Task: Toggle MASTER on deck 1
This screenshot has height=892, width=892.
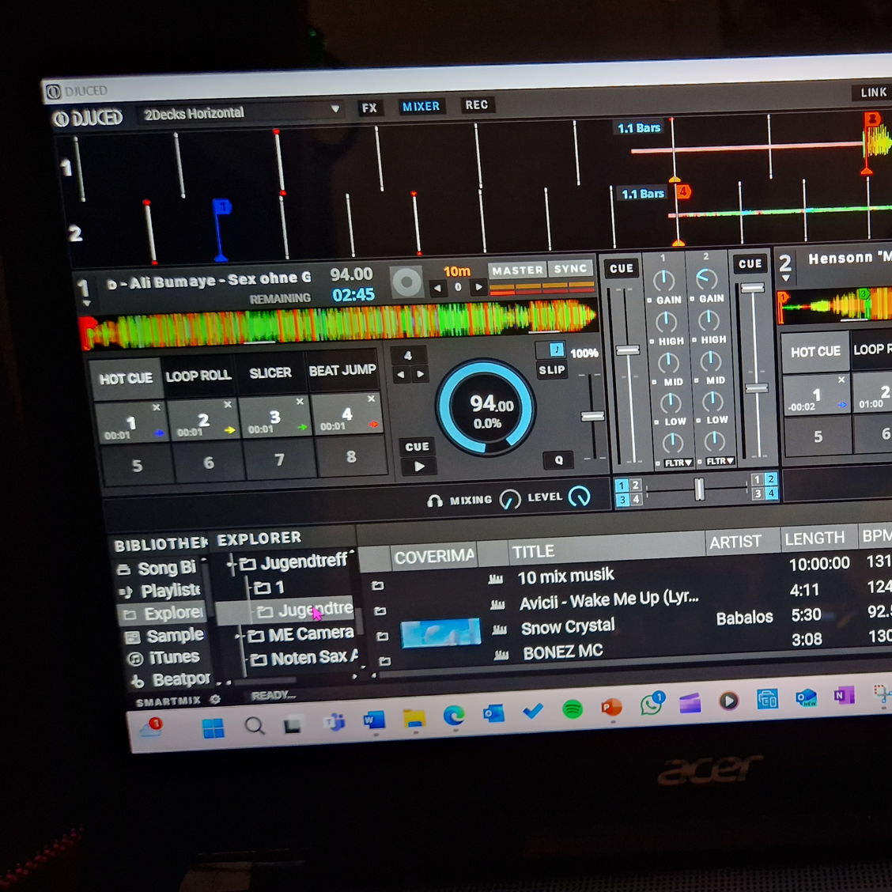Action: click(x=517, y=270)
